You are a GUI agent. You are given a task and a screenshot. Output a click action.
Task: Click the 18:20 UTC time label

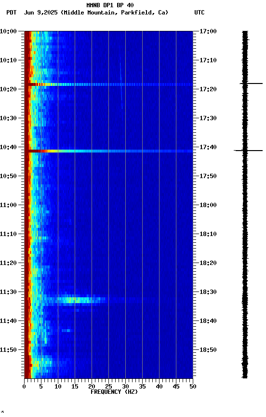pos(208,263)
